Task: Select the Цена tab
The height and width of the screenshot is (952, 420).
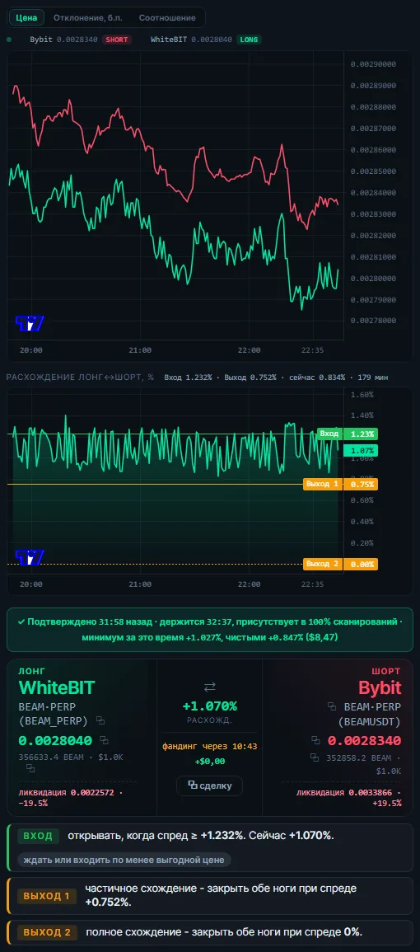Action: (27, 17)
